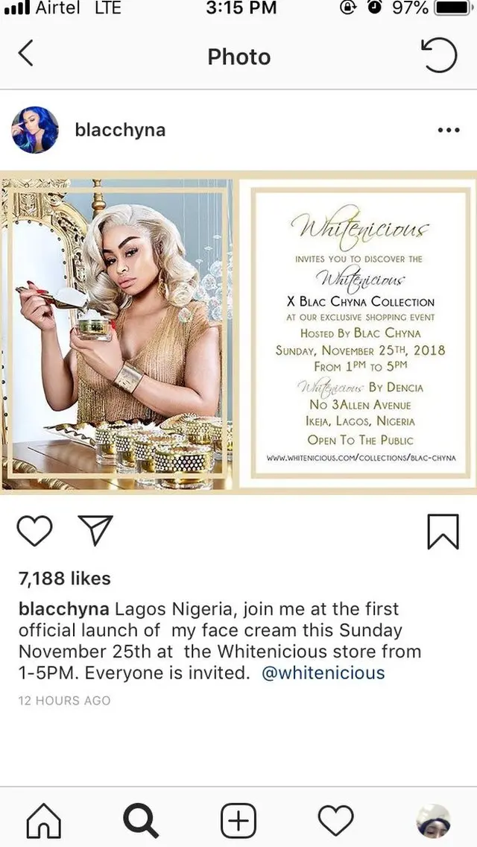Like the post using the heart icon
477x847 pixels.
(35, 529)
